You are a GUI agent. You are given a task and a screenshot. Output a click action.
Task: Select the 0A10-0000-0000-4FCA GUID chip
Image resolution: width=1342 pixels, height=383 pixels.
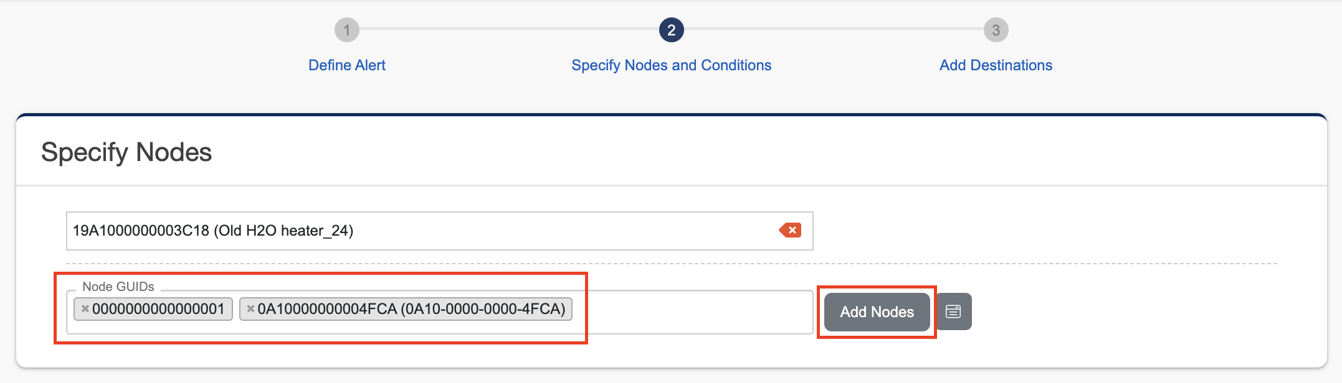click(411, 309)
